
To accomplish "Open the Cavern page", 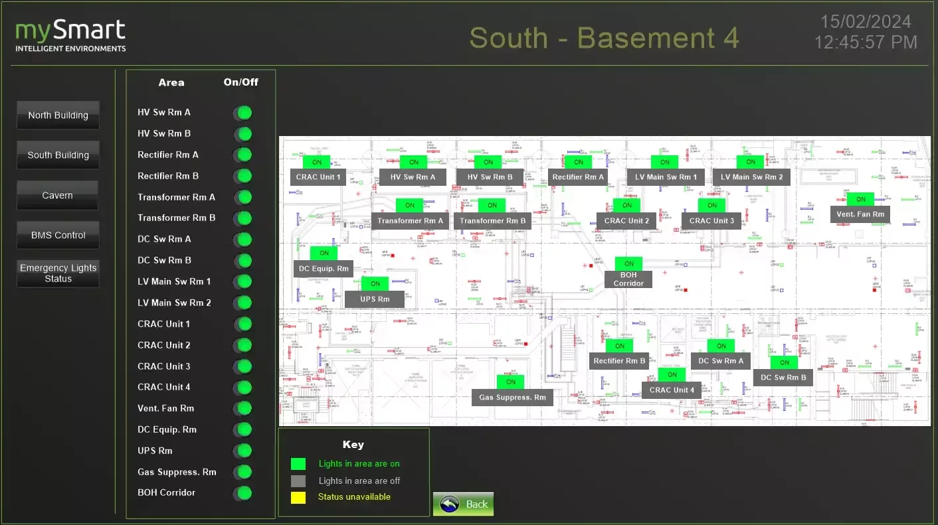I will (58, 196).
